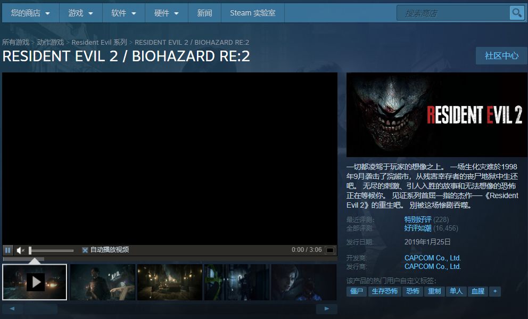Click the 0:00 / 3:06 time display
Viewport: 528px width, 319px height.
click(307, 250)
